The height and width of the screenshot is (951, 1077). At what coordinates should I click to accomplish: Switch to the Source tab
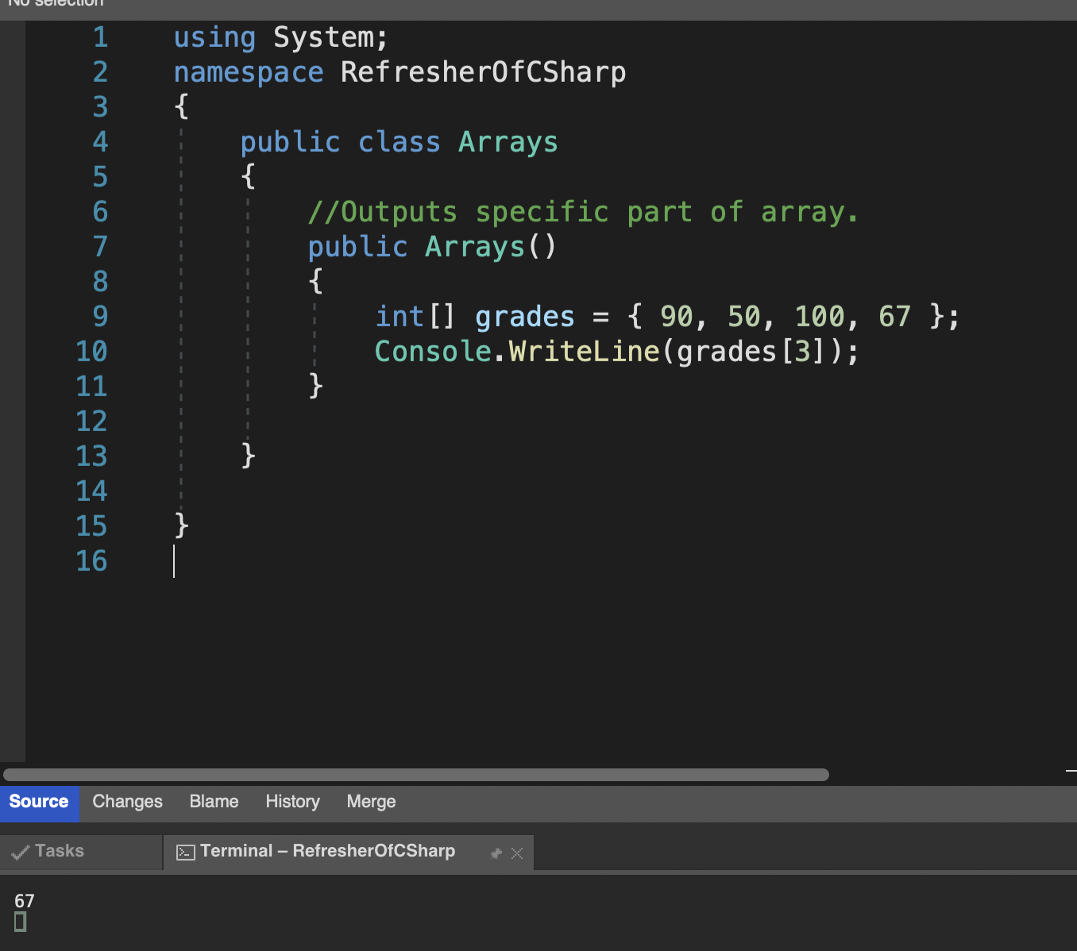[x=39, y=802]
